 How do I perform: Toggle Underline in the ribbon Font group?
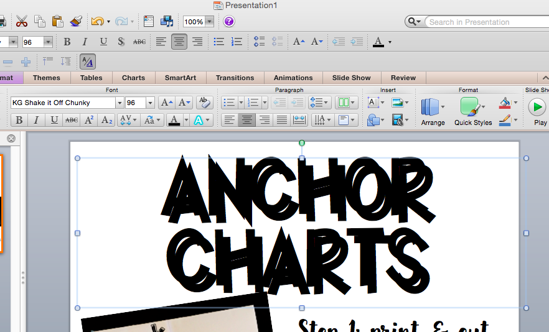coord(54,121)
